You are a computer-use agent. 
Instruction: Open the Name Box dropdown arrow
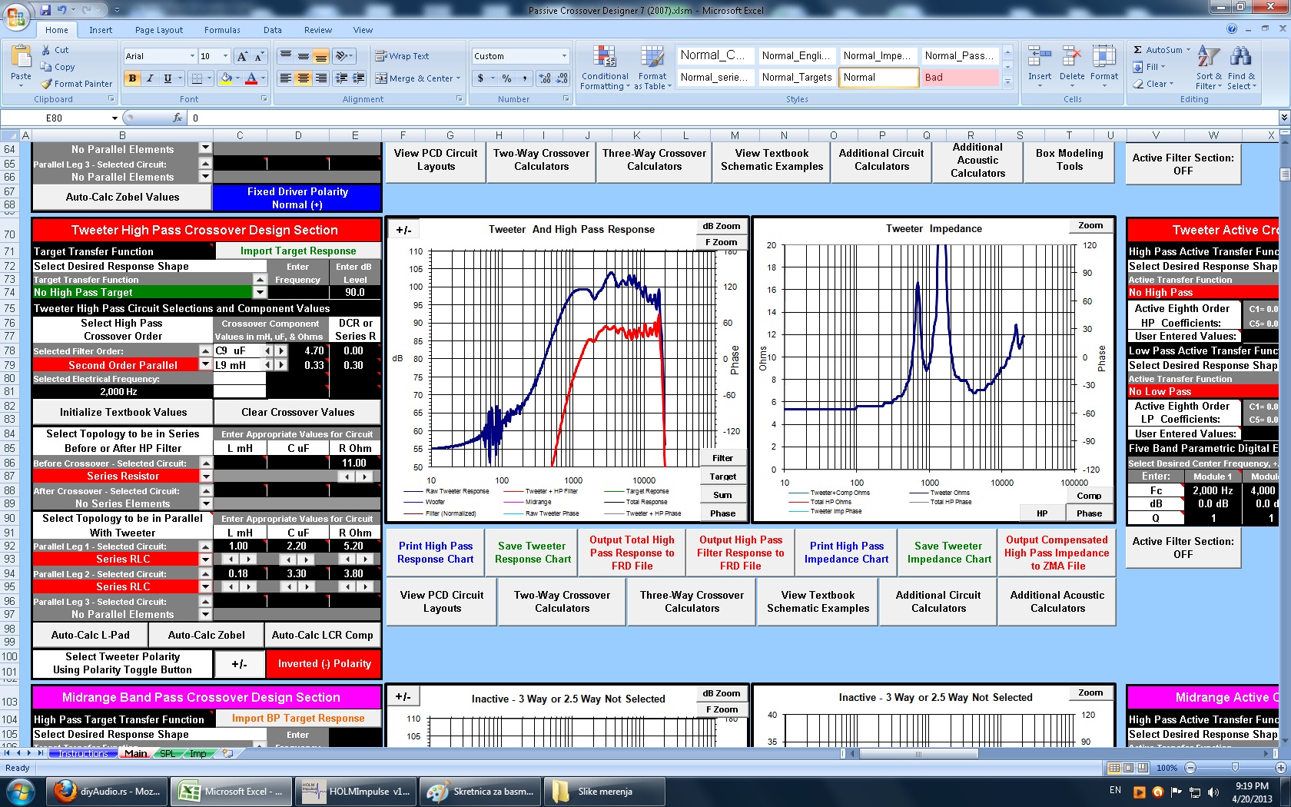115,118
